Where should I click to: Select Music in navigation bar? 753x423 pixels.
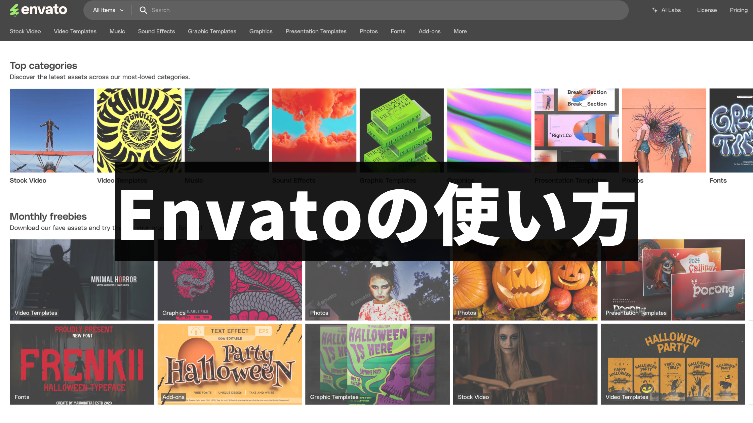click(x=117, y=31)
